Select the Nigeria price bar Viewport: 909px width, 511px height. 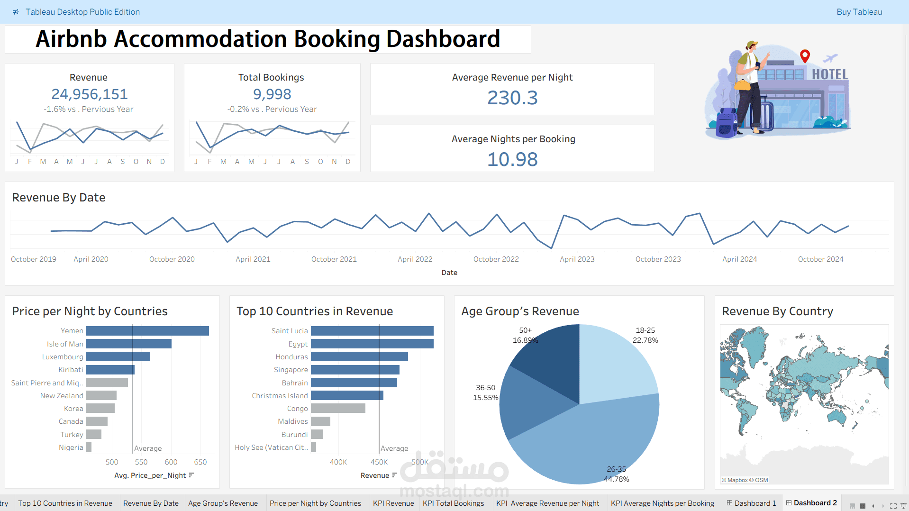(x=89, y=447)
